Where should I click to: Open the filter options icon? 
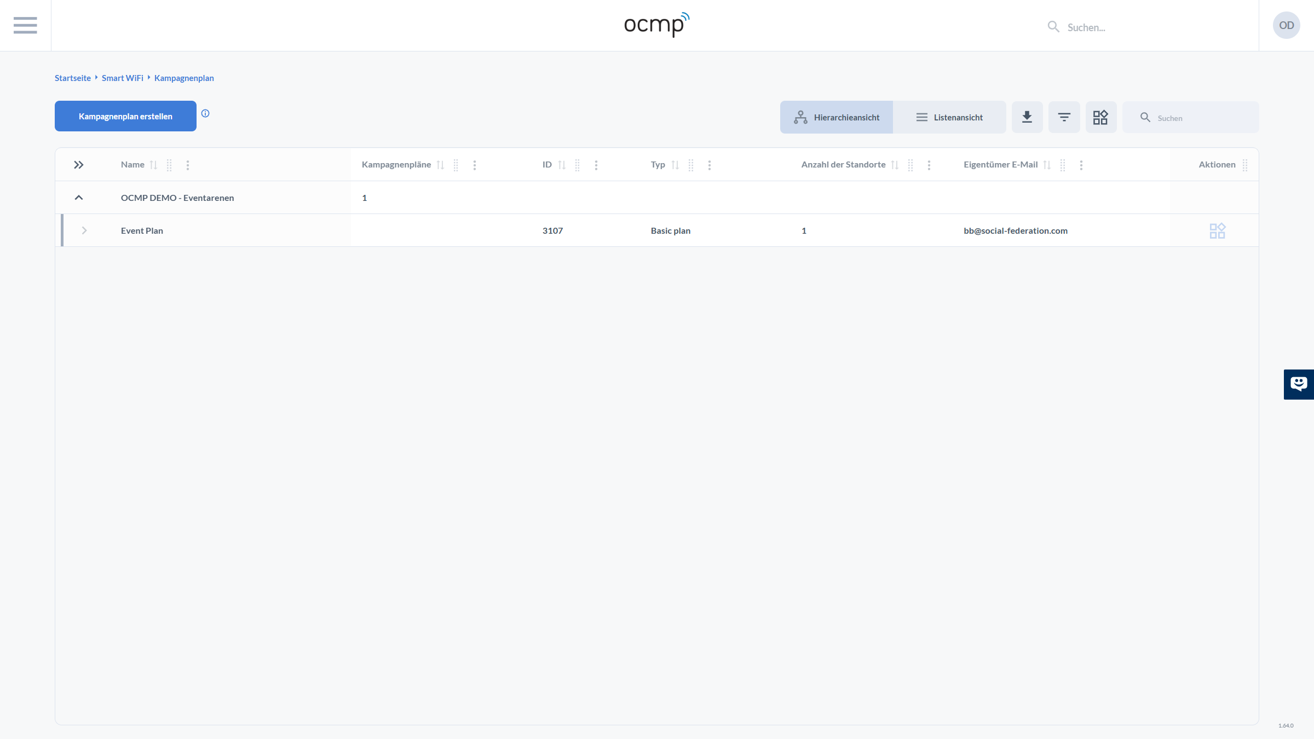1064,117
